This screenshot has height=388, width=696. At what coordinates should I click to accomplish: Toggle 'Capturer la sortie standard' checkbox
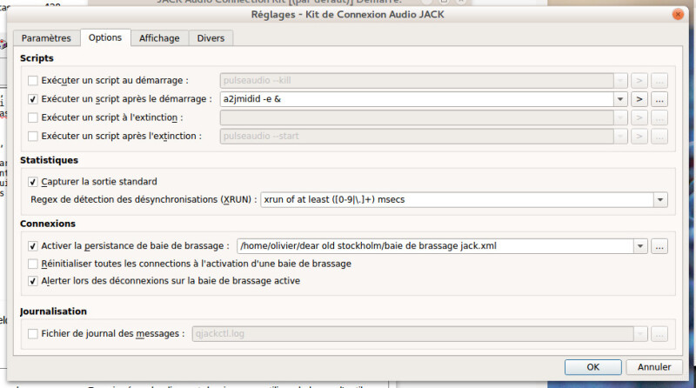(33, 182)
